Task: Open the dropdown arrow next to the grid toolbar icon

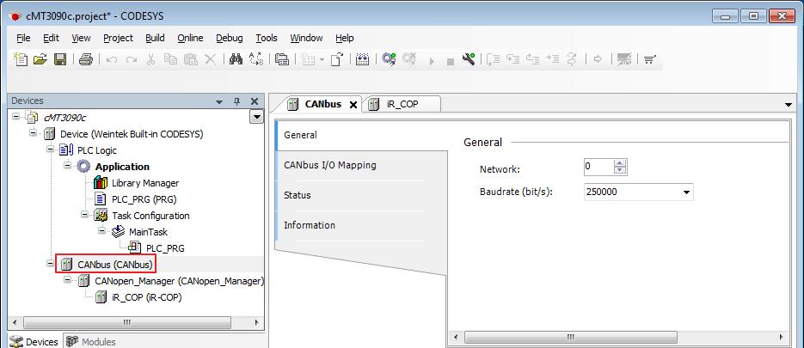Action: click(x=322, y=60)
